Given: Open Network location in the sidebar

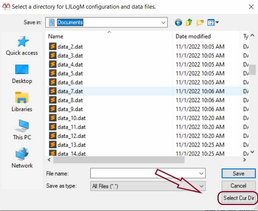Looking at the screenshot, I should [x=22, y=158].
